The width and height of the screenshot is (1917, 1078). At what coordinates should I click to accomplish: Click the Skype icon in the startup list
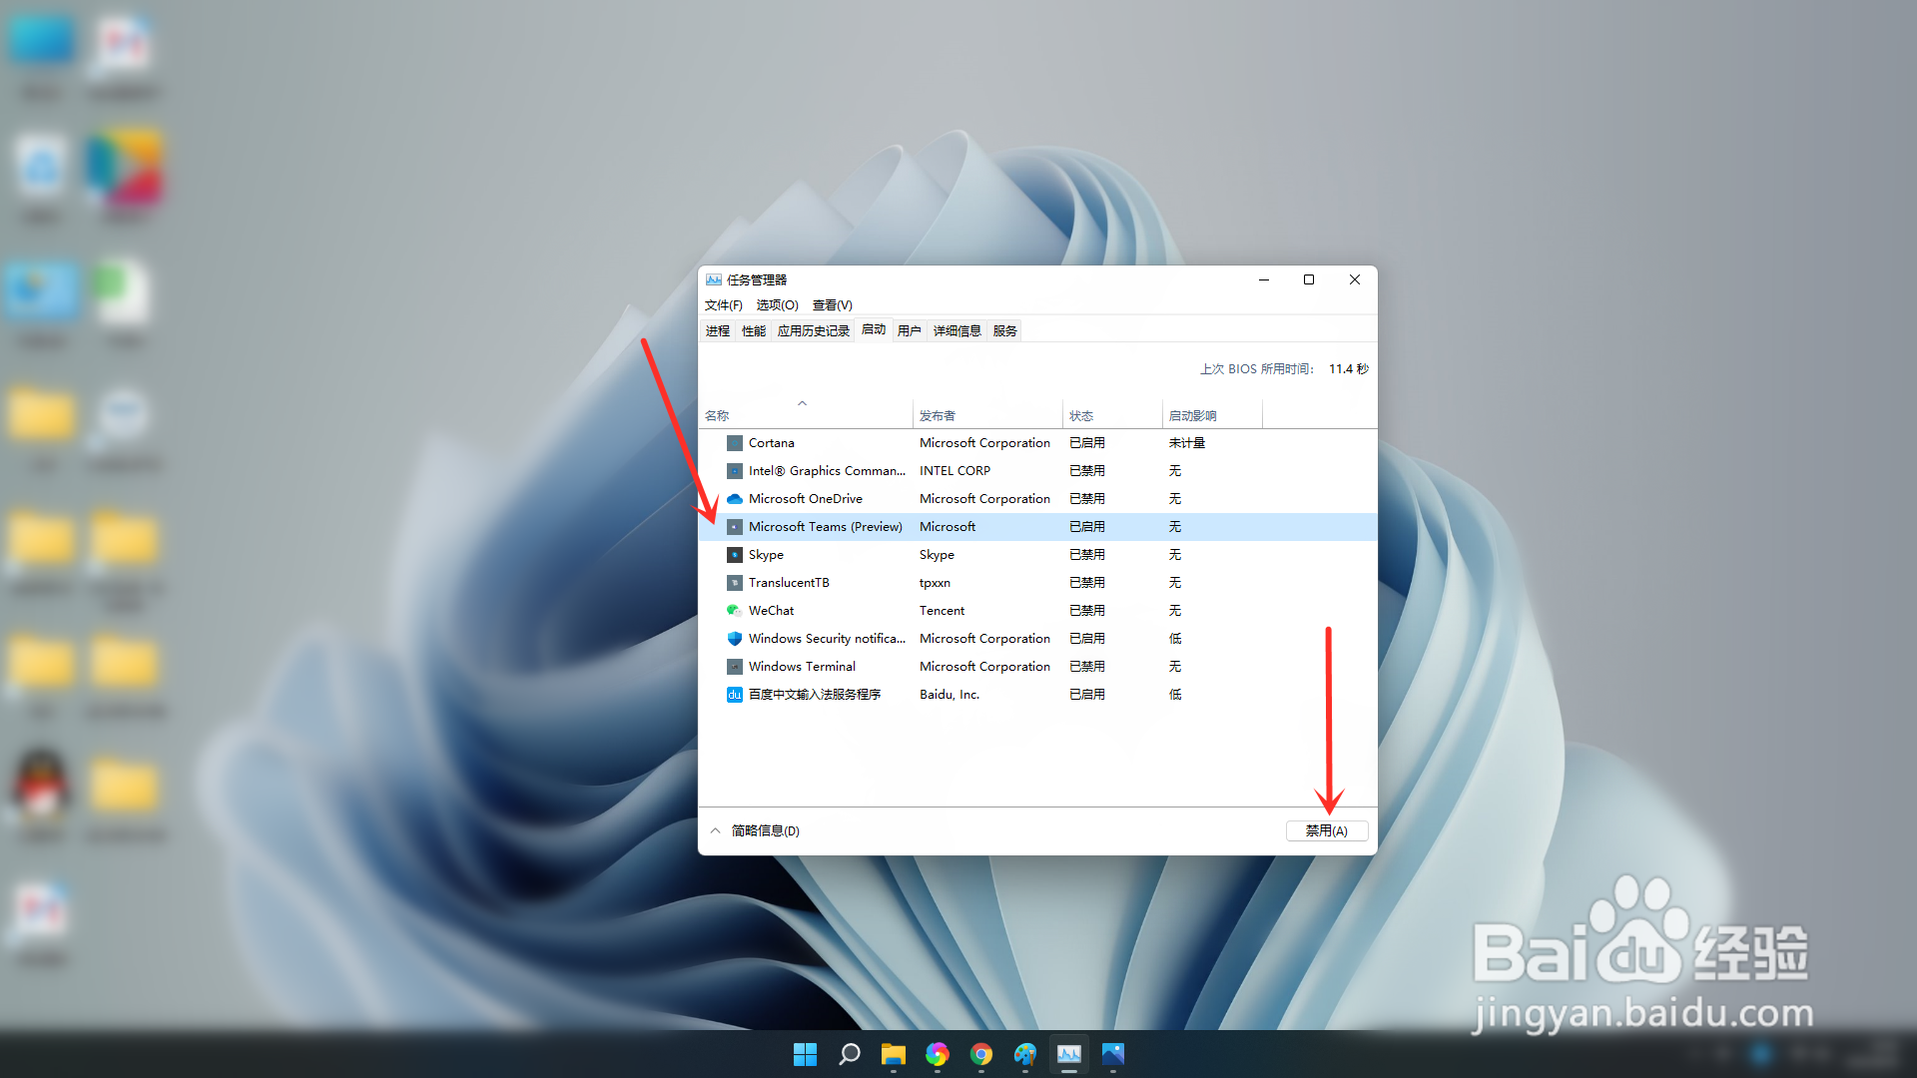point(735,555)
